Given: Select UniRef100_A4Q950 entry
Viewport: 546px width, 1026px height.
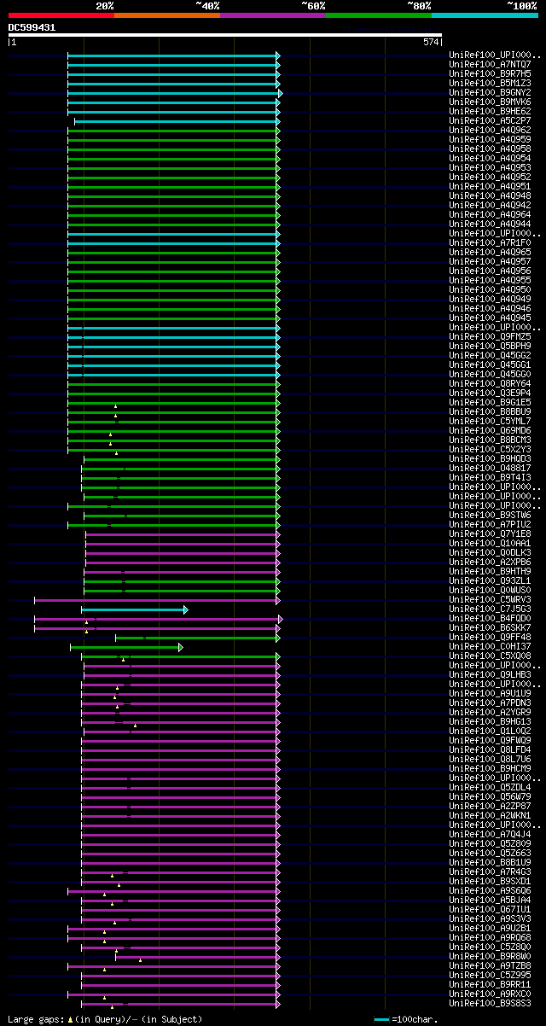Looking at the screenshot, I should point(490,289).
